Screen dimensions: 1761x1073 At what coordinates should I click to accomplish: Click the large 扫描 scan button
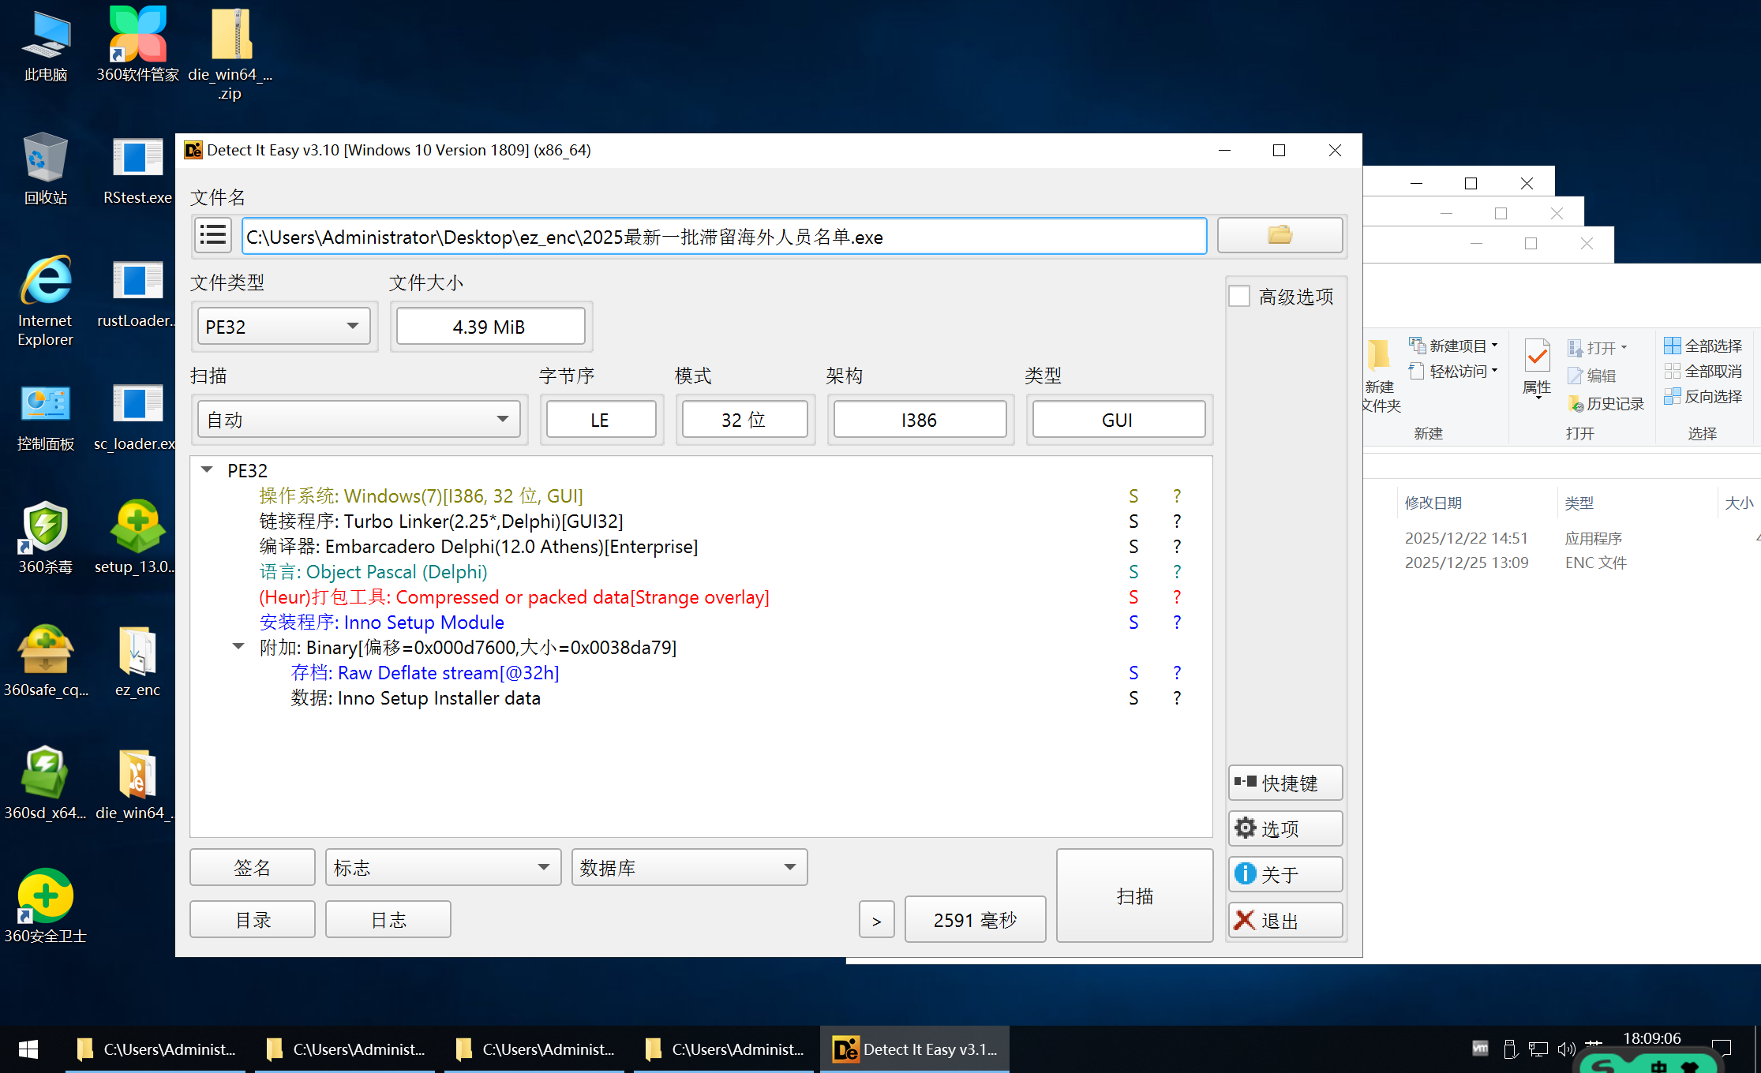1134,895
